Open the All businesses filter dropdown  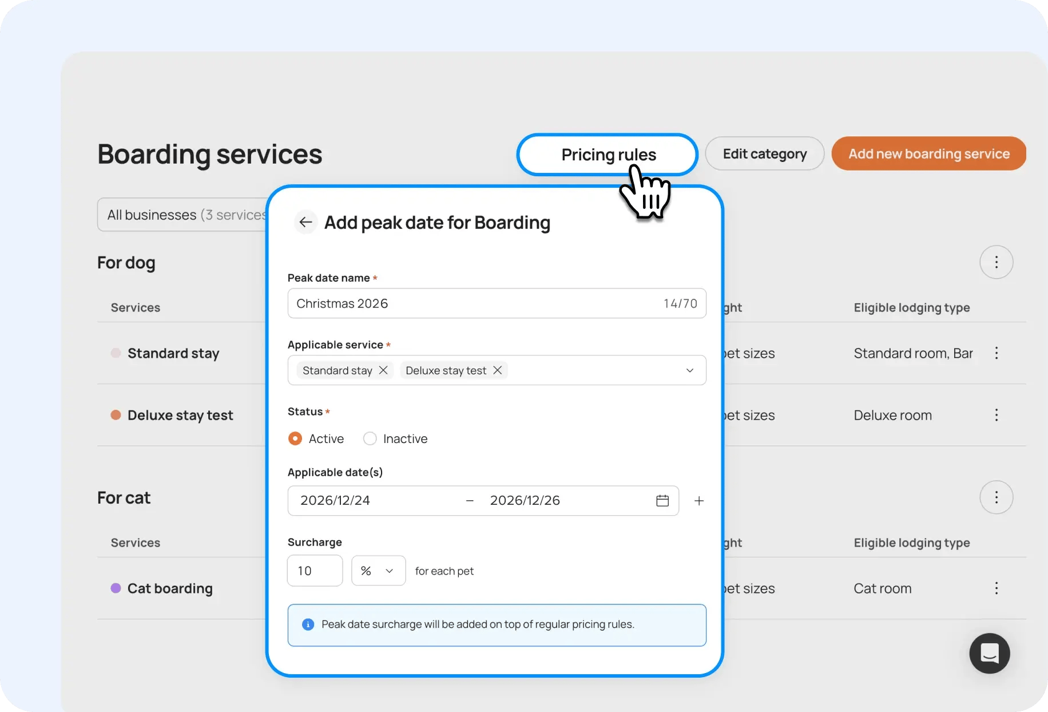183,215
